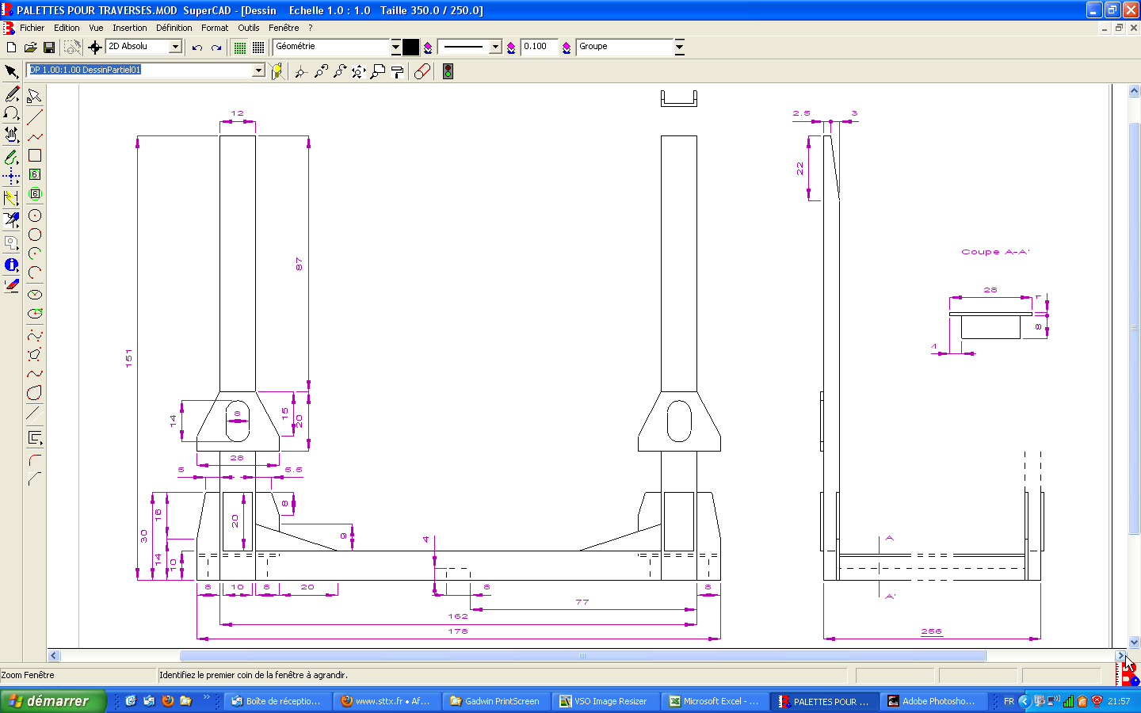Click the blue information icon
This screenshot has height=713, width=1141.
[x=11, y=265]
